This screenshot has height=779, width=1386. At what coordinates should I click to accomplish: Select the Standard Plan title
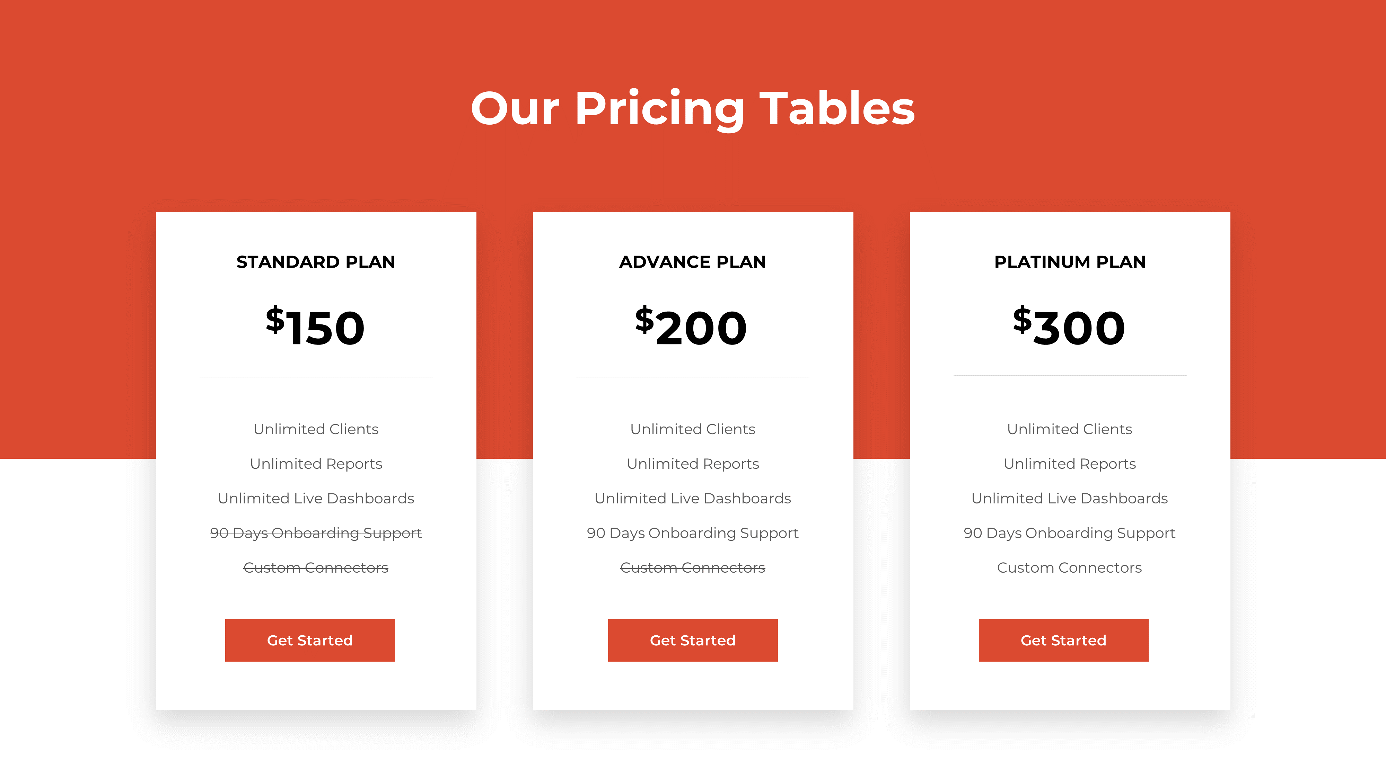point(316,262)
